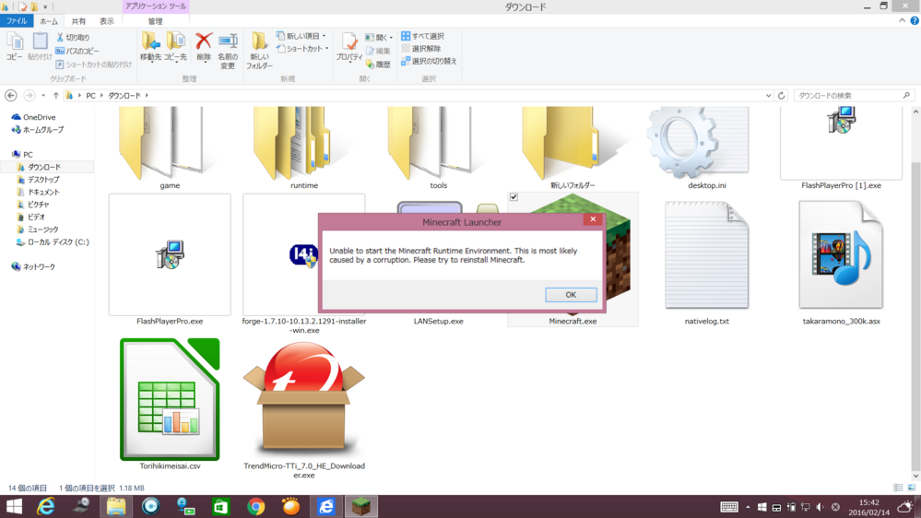Click OK in Minecraft Launcher dialog
The width and height of the screenshot is (921, 518).
[x=571, y=295]
